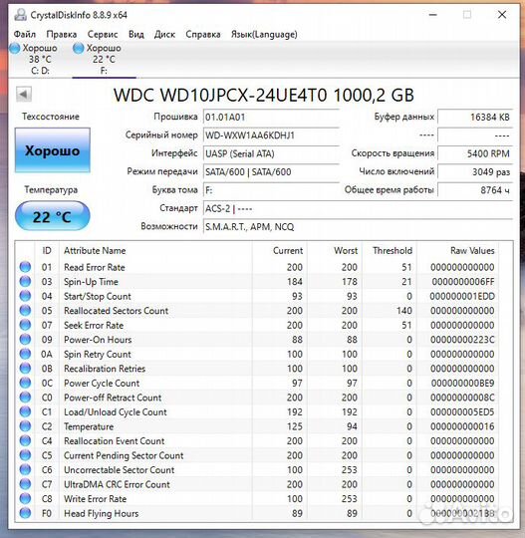
Task: Switch to the Хорошо 38 °C disk tab
Action: coord(40,59)
